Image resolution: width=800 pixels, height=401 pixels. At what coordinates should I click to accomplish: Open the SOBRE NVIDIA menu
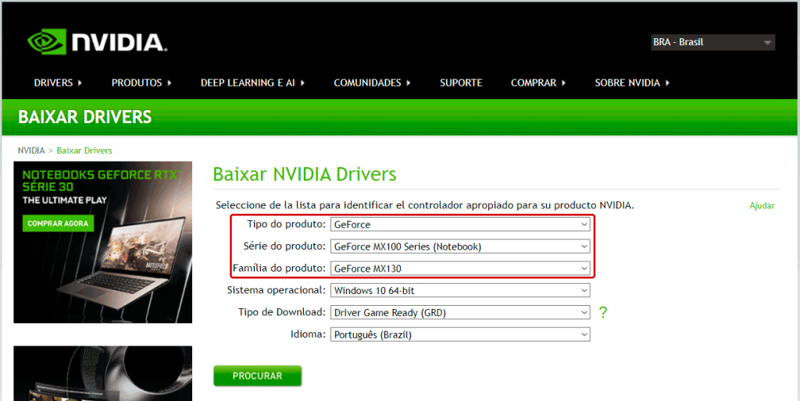(x=632, y=83)
